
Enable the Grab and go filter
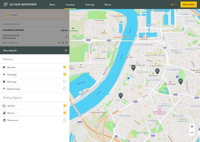tap(65, 81)
